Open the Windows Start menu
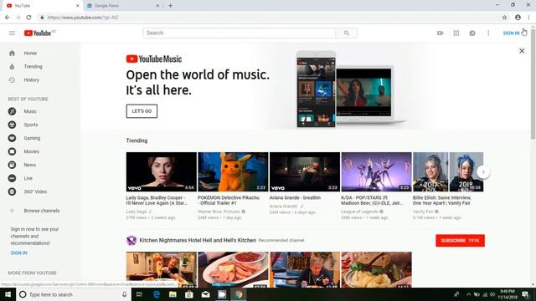Screen dimensions: 536x301 [x=8, y=294]
